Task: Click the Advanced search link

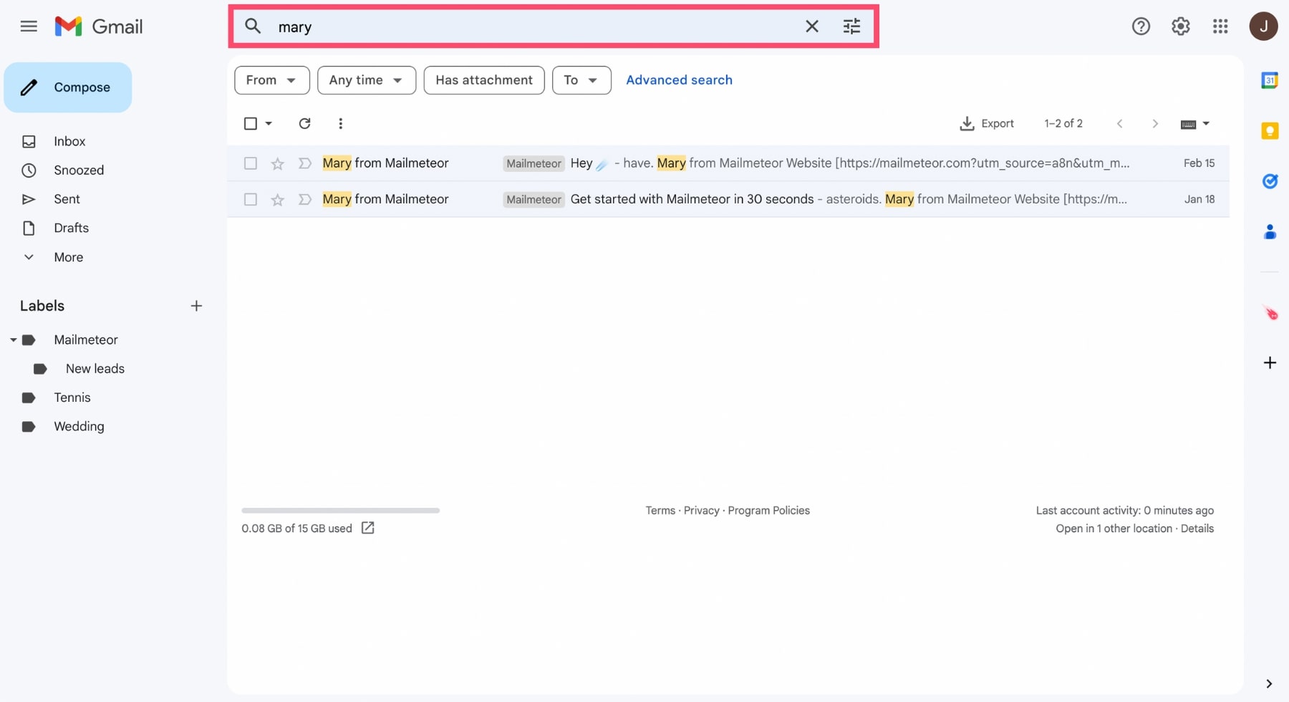Action: (679, 80)
